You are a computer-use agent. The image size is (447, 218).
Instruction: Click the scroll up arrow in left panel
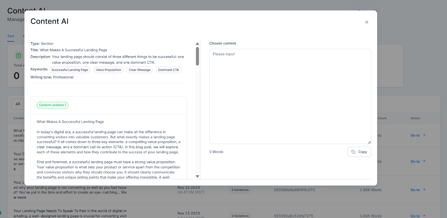tap(197, 44)
